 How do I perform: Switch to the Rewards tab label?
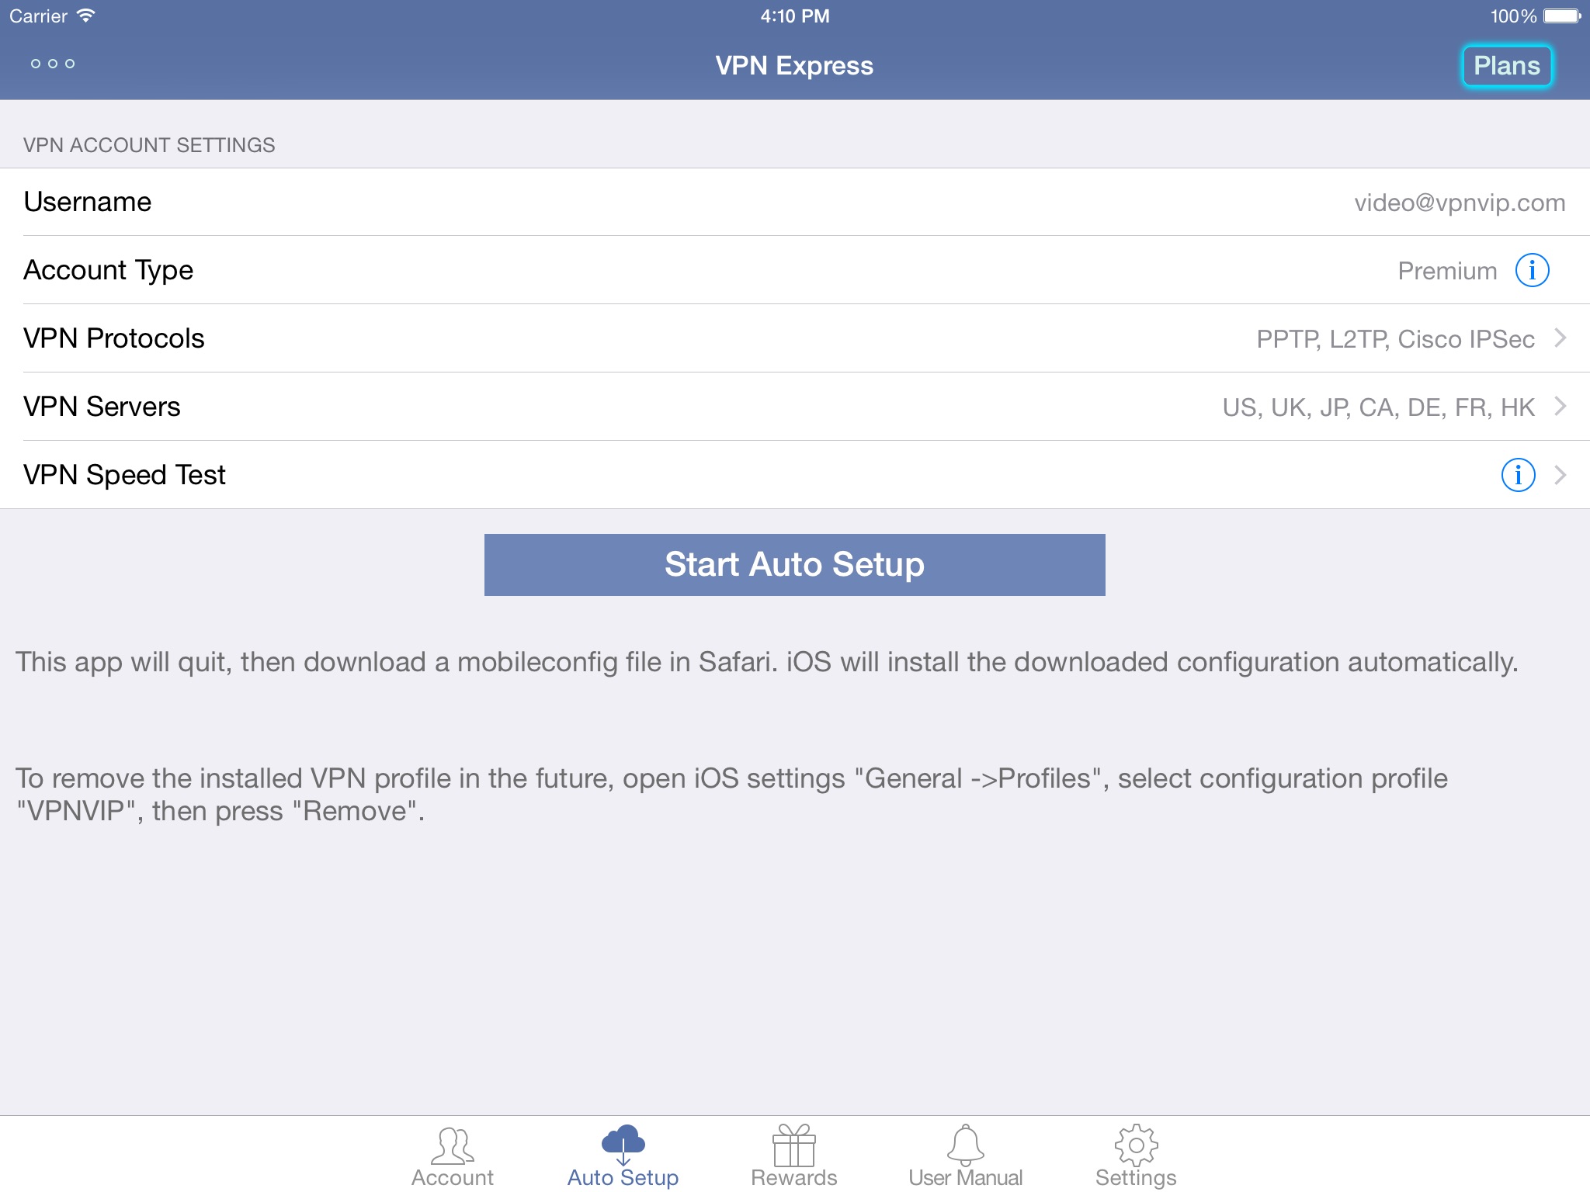pos(793,1177)
